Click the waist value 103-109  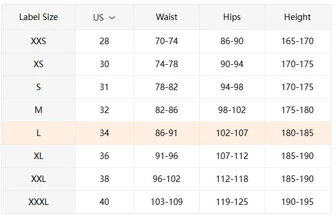[166, 201]
